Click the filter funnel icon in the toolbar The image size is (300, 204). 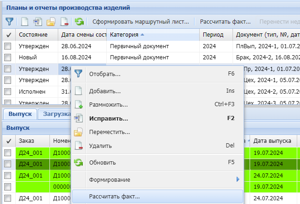[x=9, y=22]
